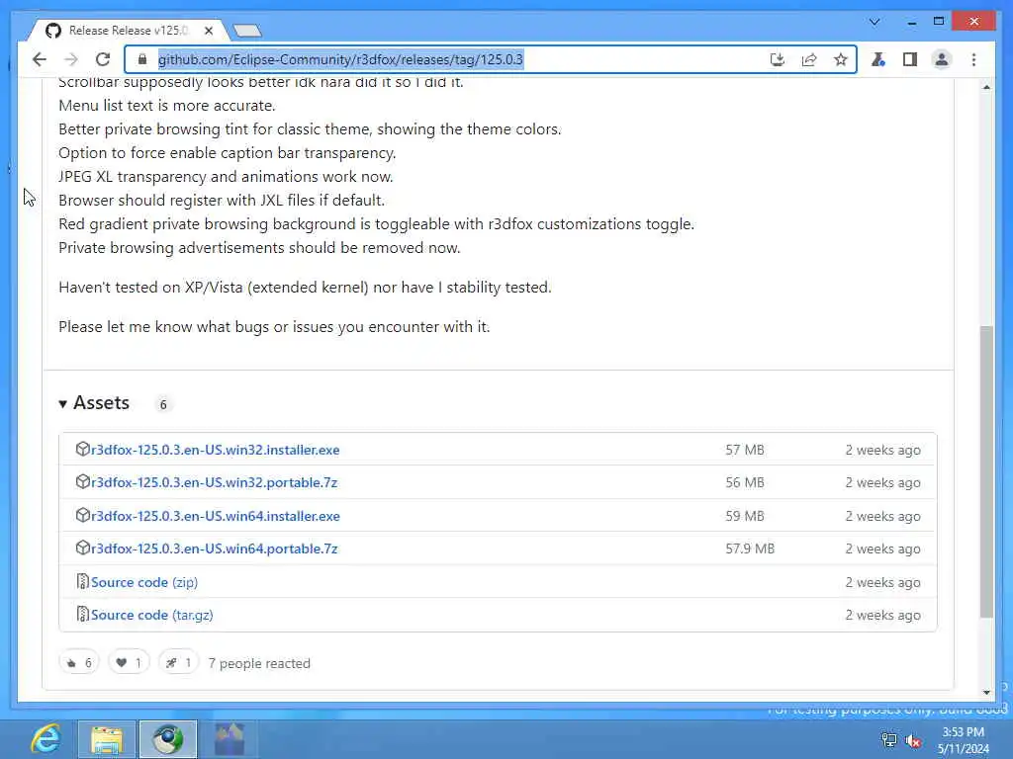Click the '56 MB' size text
Viewport: 1013px width, 759px height.
pos(744,482)
